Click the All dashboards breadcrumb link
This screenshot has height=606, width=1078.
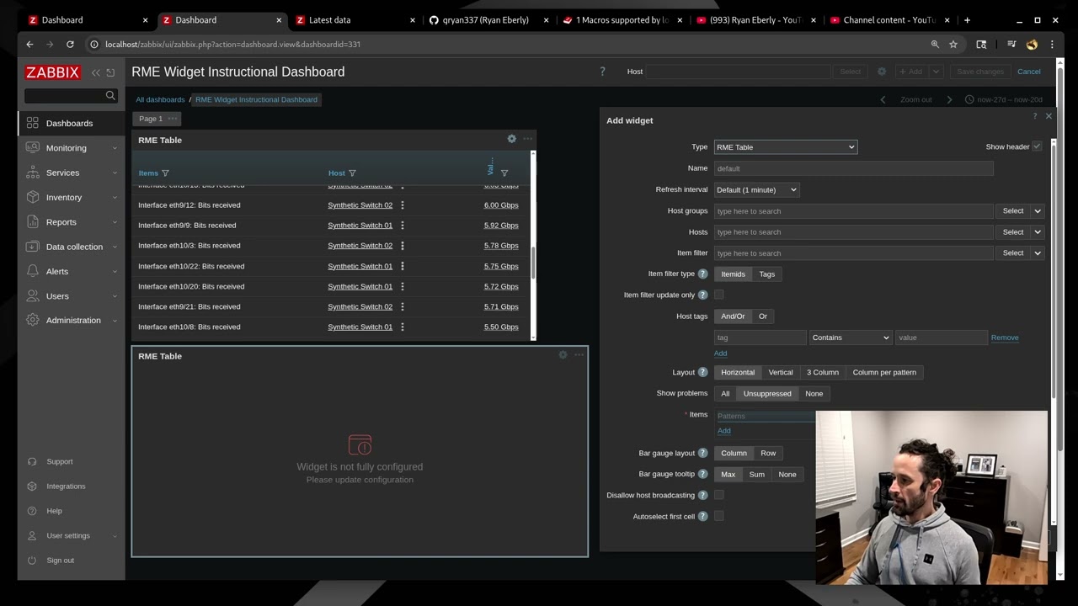(x=160, y=99)
